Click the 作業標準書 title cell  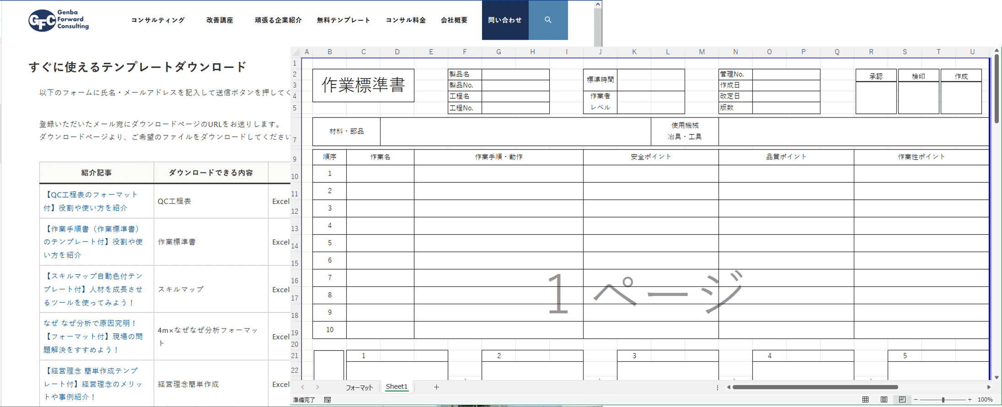tap(363, 86)
